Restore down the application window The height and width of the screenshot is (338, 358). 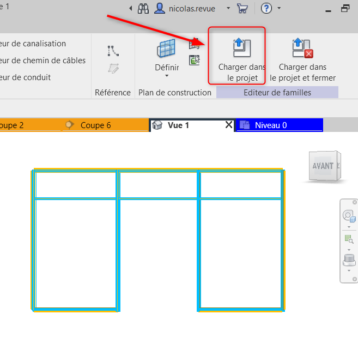pyautogui.click(x=345, y=9)
